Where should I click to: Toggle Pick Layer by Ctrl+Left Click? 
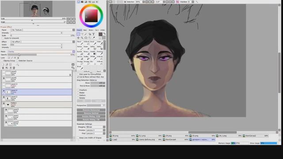click(78, 74)
